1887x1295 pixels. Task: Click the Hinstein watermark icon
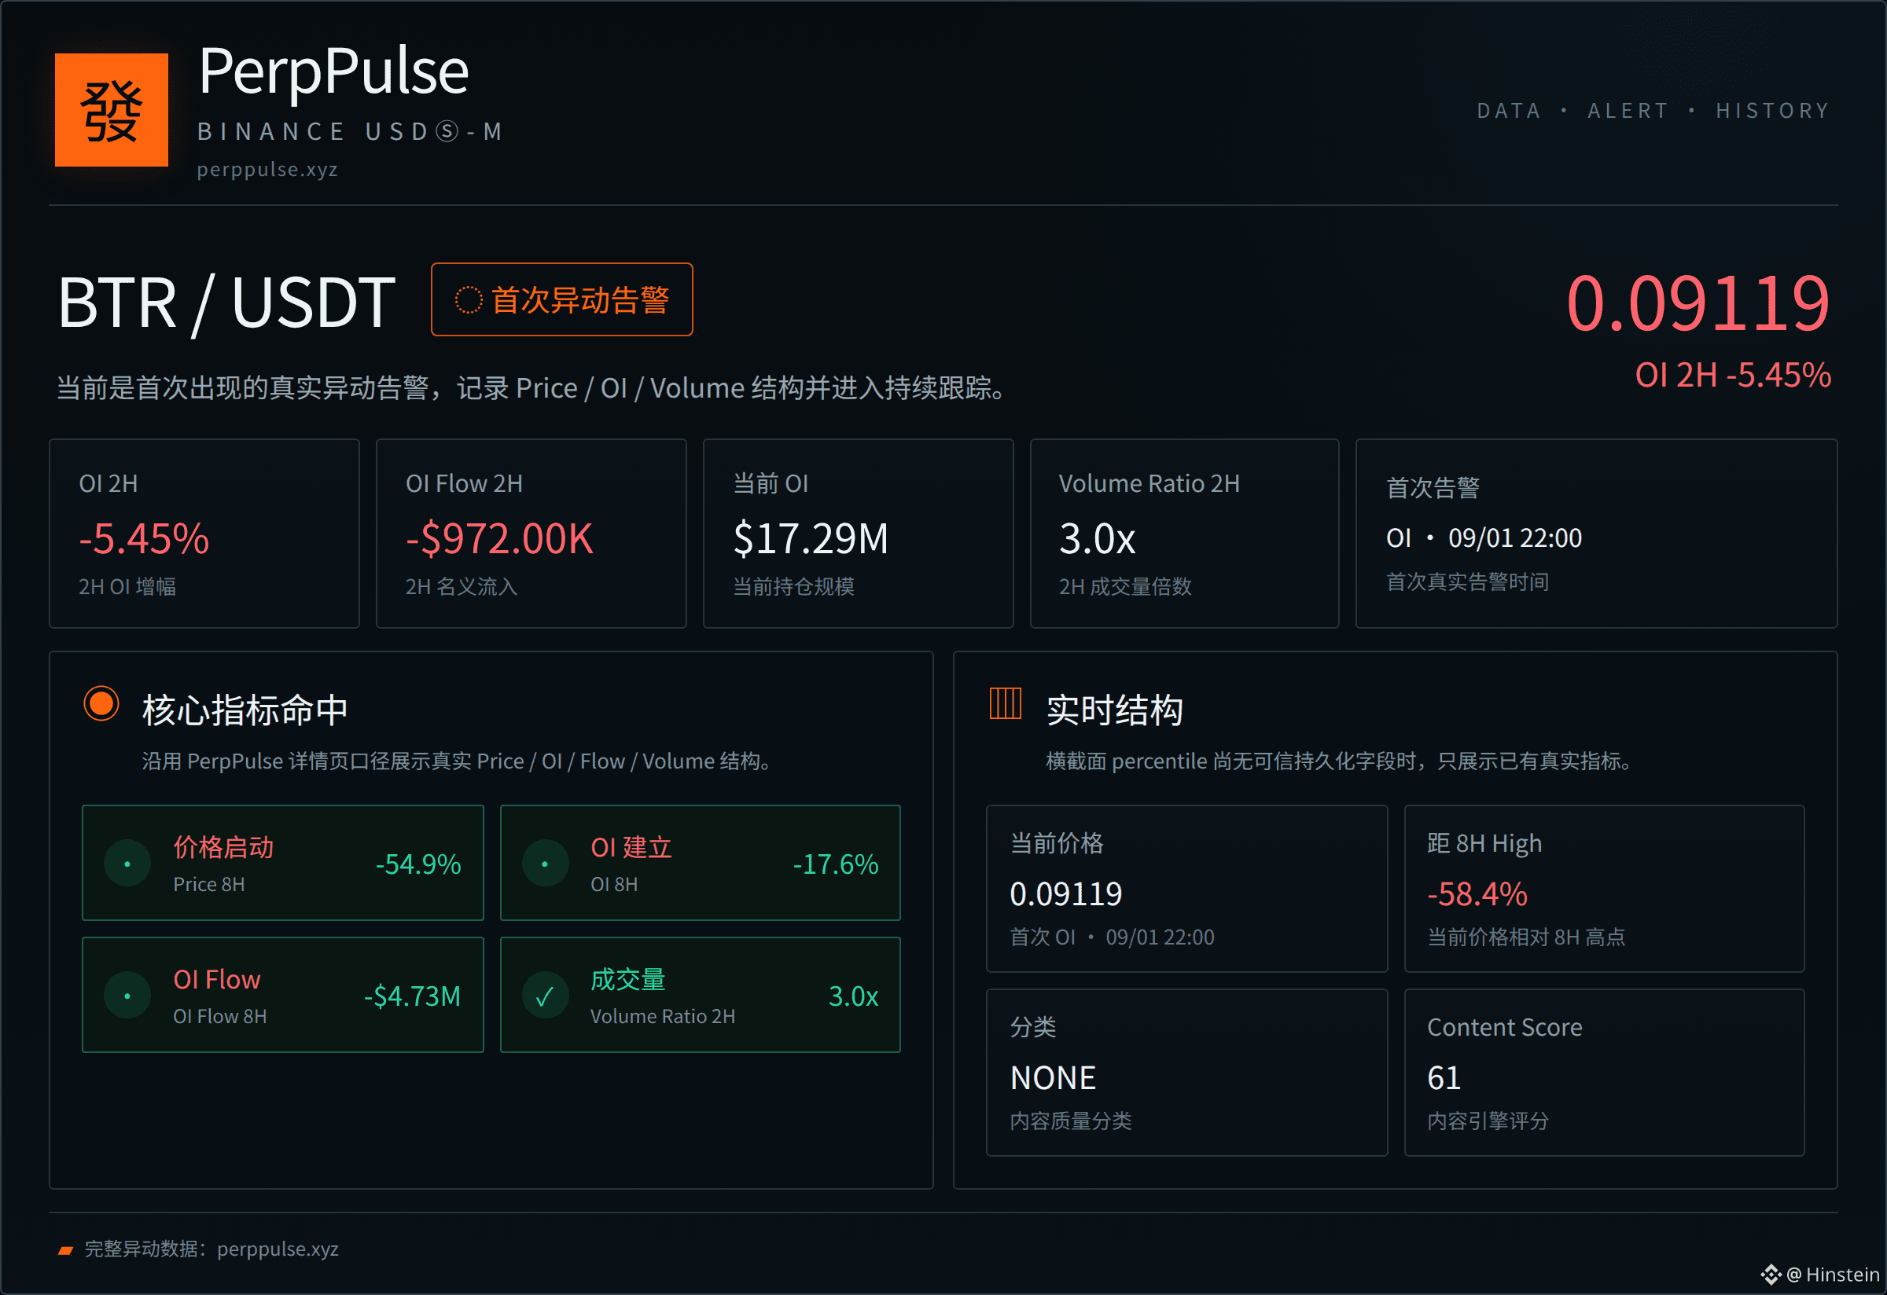[x=1770, y=1275]
